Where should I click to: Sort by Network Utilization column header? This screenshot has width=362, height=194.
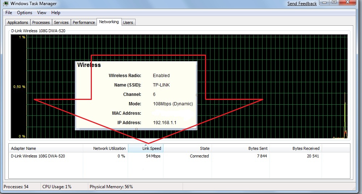[105, 148]
